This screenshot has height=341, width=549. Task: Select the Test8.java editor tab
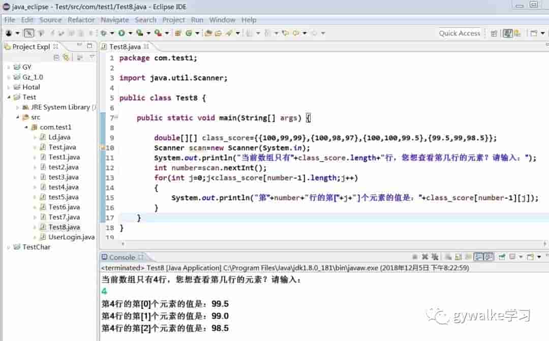tap(125, 47)
